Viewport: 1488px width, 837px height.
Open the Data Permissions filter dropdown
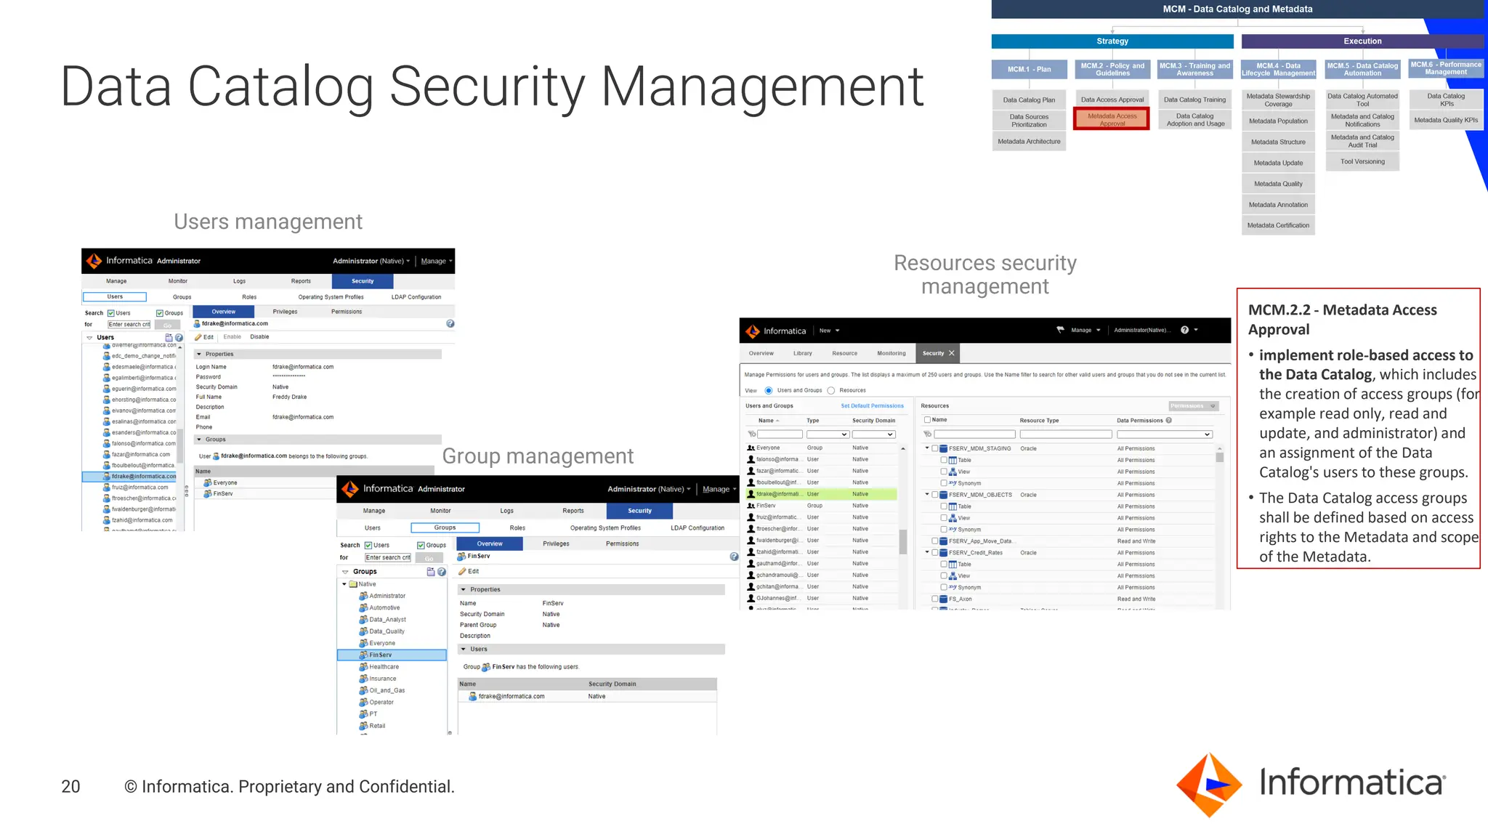click(x=1165, y=434)
